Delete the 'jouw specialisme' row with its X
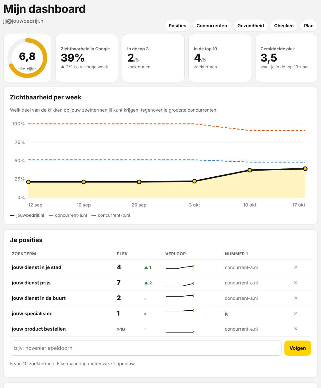 click(296, 313)
